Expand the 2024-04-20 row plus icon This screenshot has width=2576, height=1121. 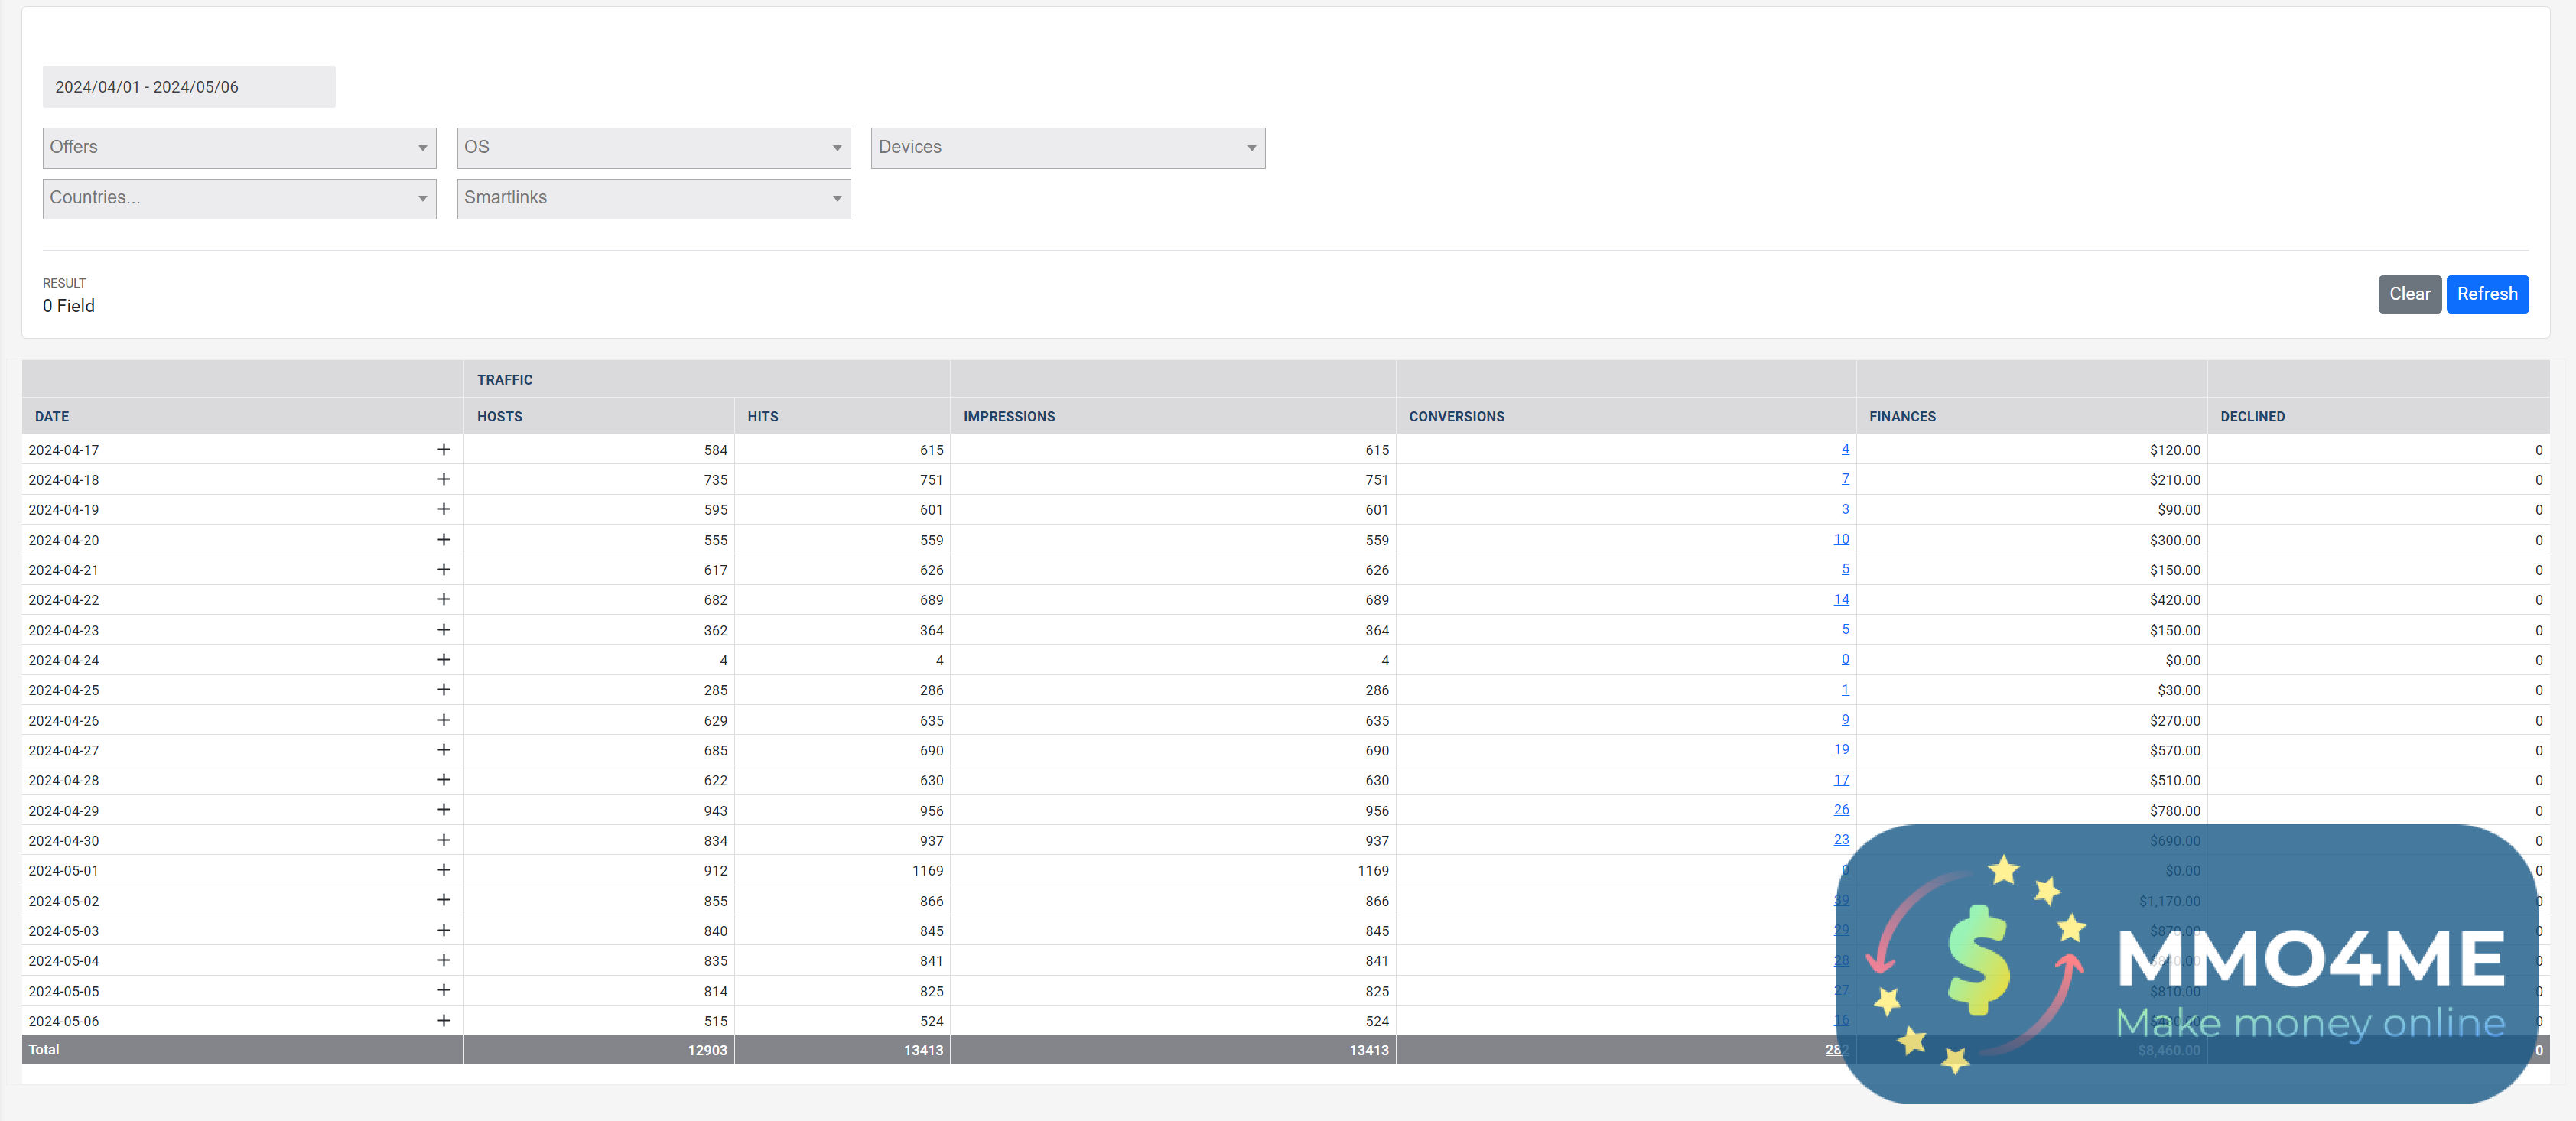click(443, 540)
